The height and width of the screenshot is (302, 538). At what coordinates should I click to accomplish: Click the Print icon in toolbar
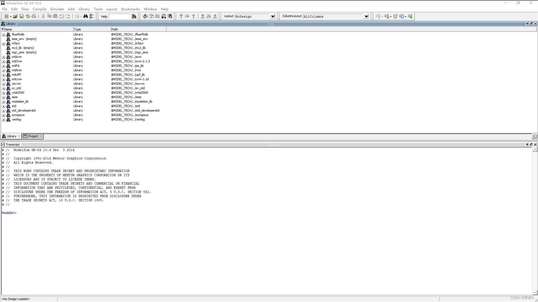point(34,16)
